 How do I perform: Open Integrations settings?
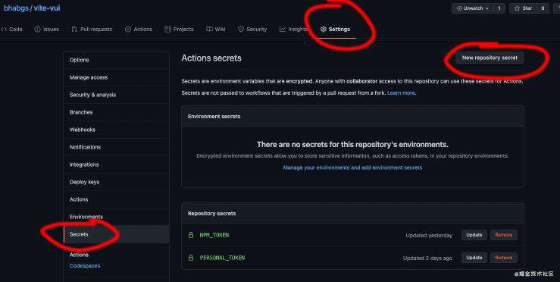click(117, 164)
